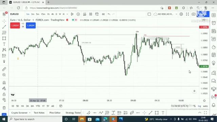Select the ruler measure tool
Viewport: 217px width, 122px height.
coord(4,69)
